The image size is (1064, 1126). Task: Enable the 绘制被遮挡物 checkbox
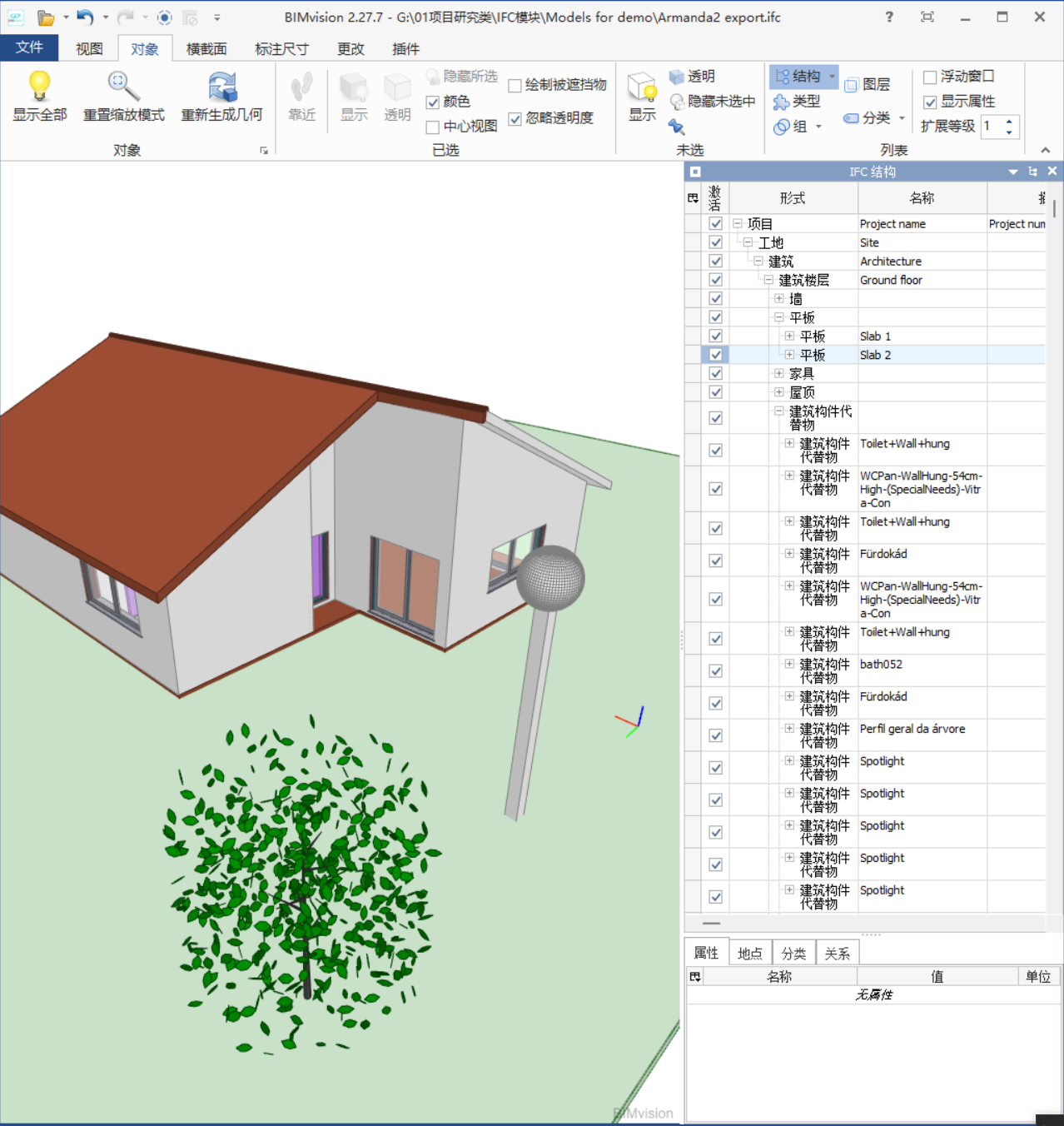515,85
